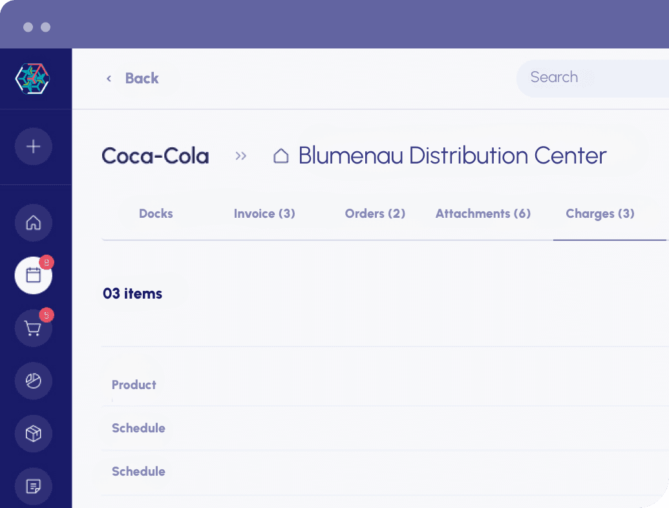
Task: Go back using the Back link
Action: (142, 78)
